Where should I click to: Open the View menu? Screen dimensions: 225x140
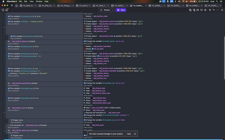[x=31, y=1]
